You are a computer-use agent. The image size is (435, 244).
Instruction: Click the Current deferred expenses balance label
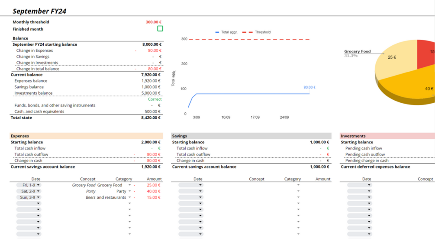(x=375, y=167)
